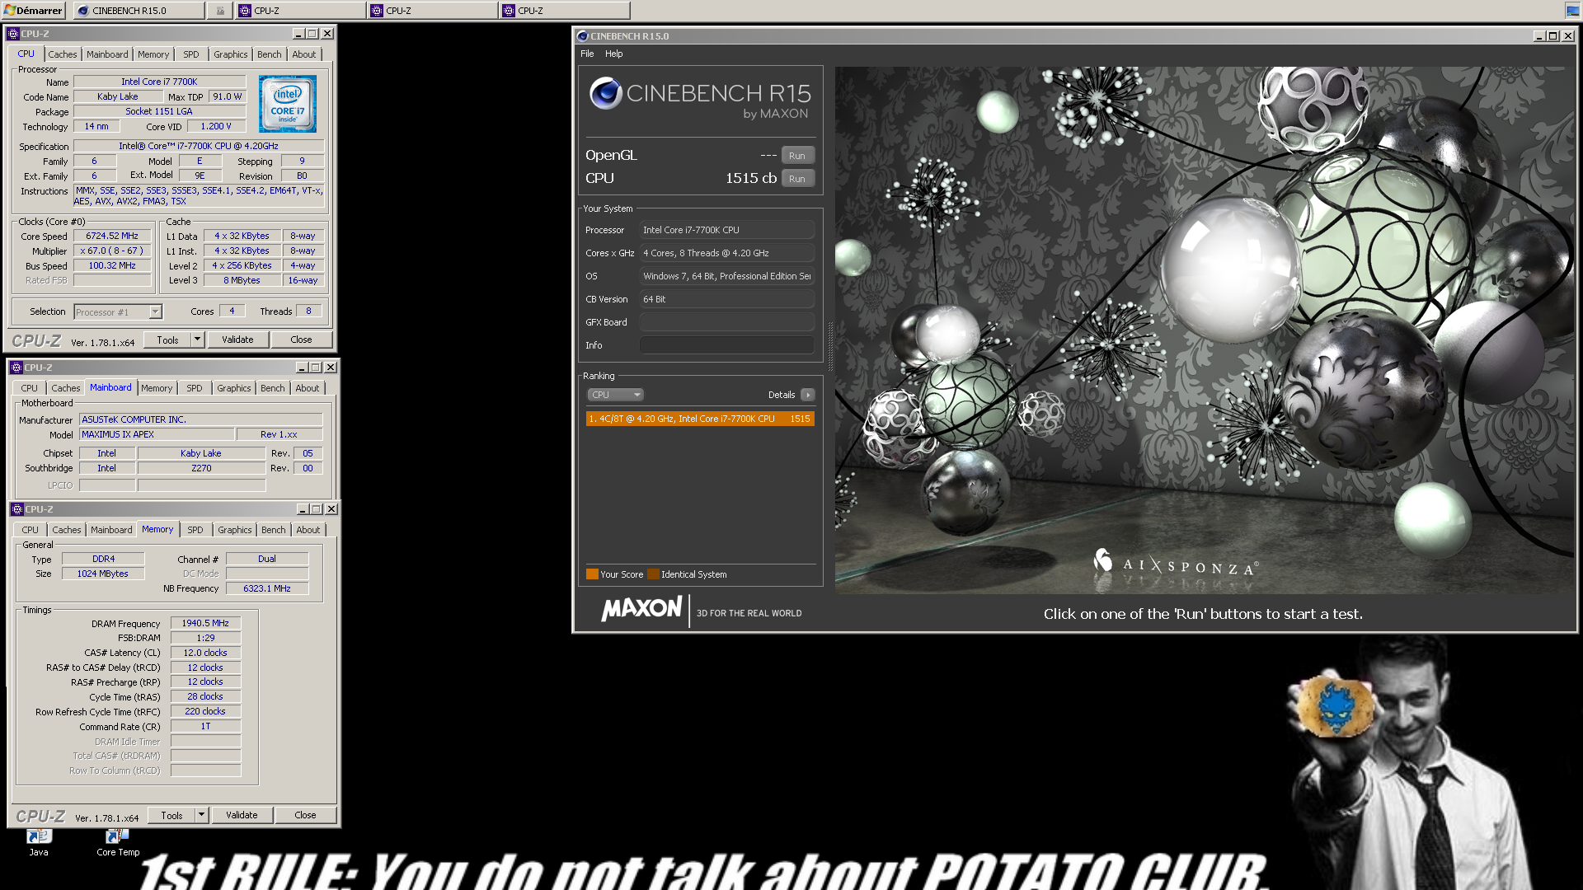
Task: Click the Core VID 1.200 V value
Action: [216, 126]
